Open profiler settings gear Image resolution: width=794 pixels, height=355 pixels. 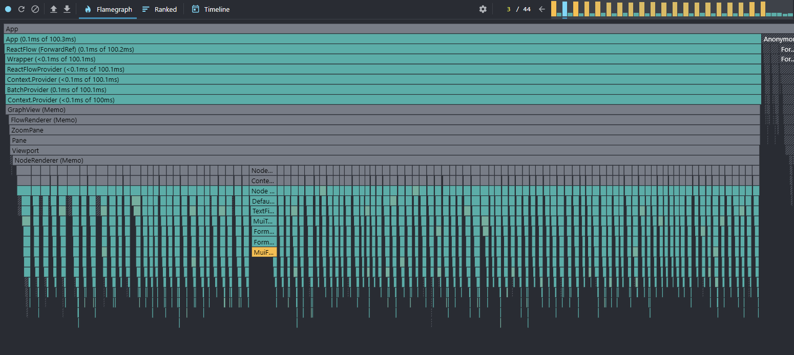coord(483,9)
